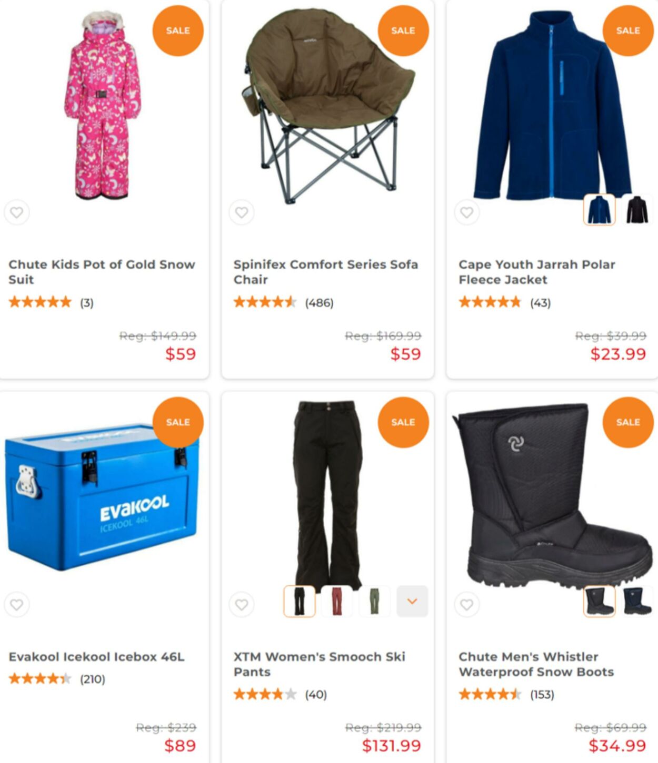Select the black fleece jacket color swatch
The image size is (658, 763).
637,209
